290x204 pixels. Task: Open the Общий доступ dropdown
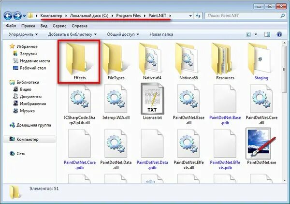[123, 34]
